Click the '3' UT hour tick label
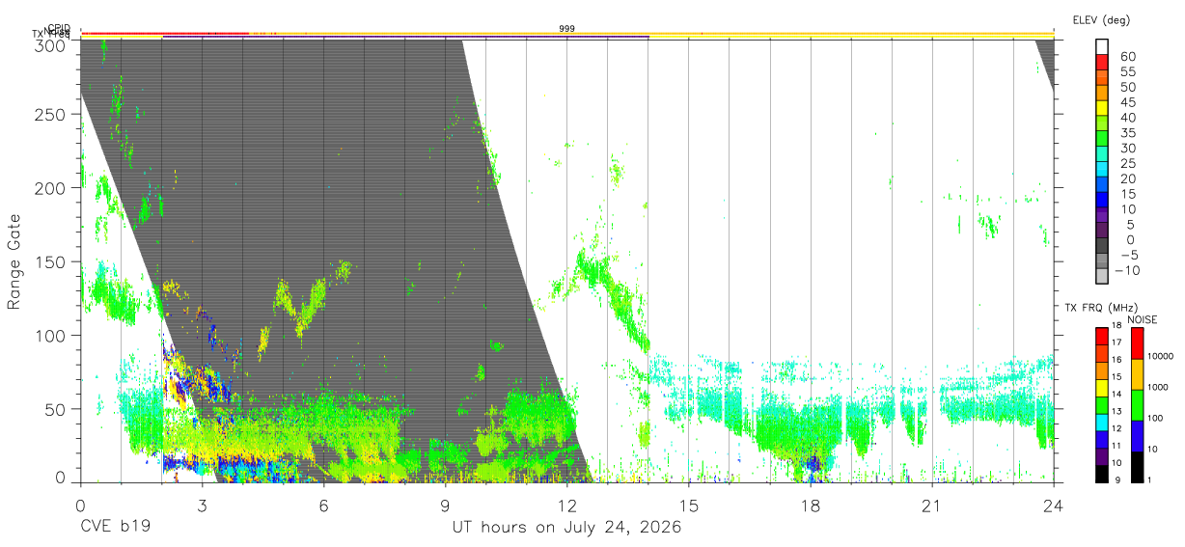 click(202, 506)
